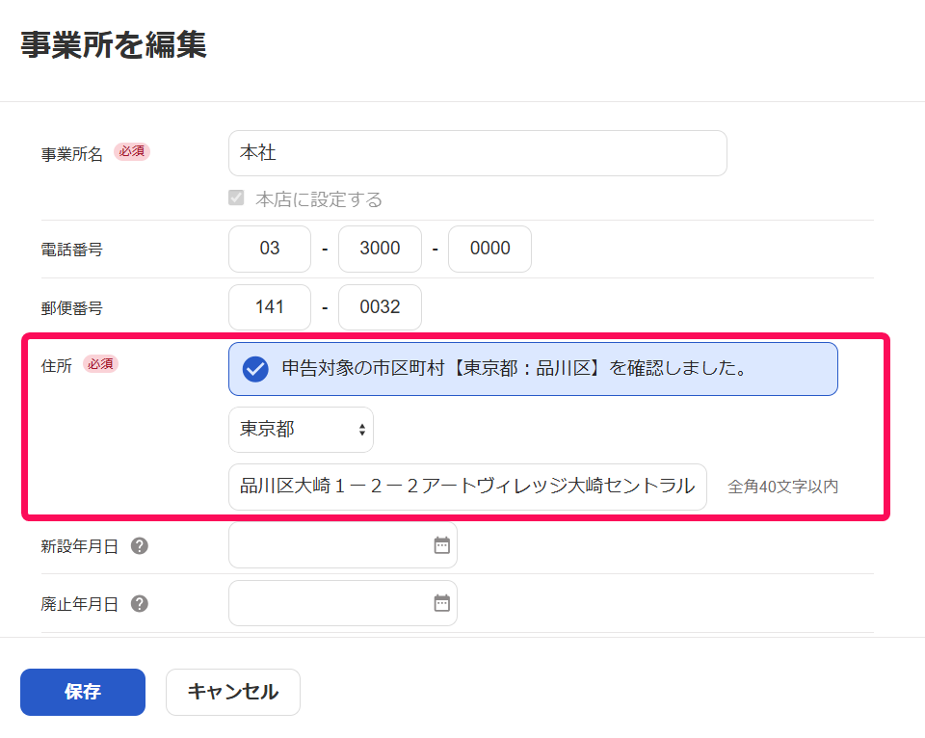Click the 事業所名 label
925x738 pixels.
71,154
